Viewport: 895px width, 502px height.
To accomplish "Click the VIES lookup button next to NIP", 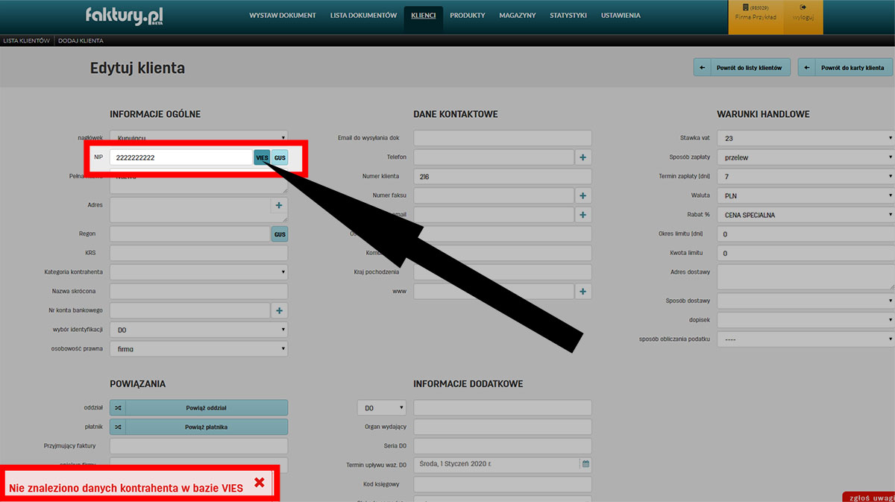I will [262, 158].
